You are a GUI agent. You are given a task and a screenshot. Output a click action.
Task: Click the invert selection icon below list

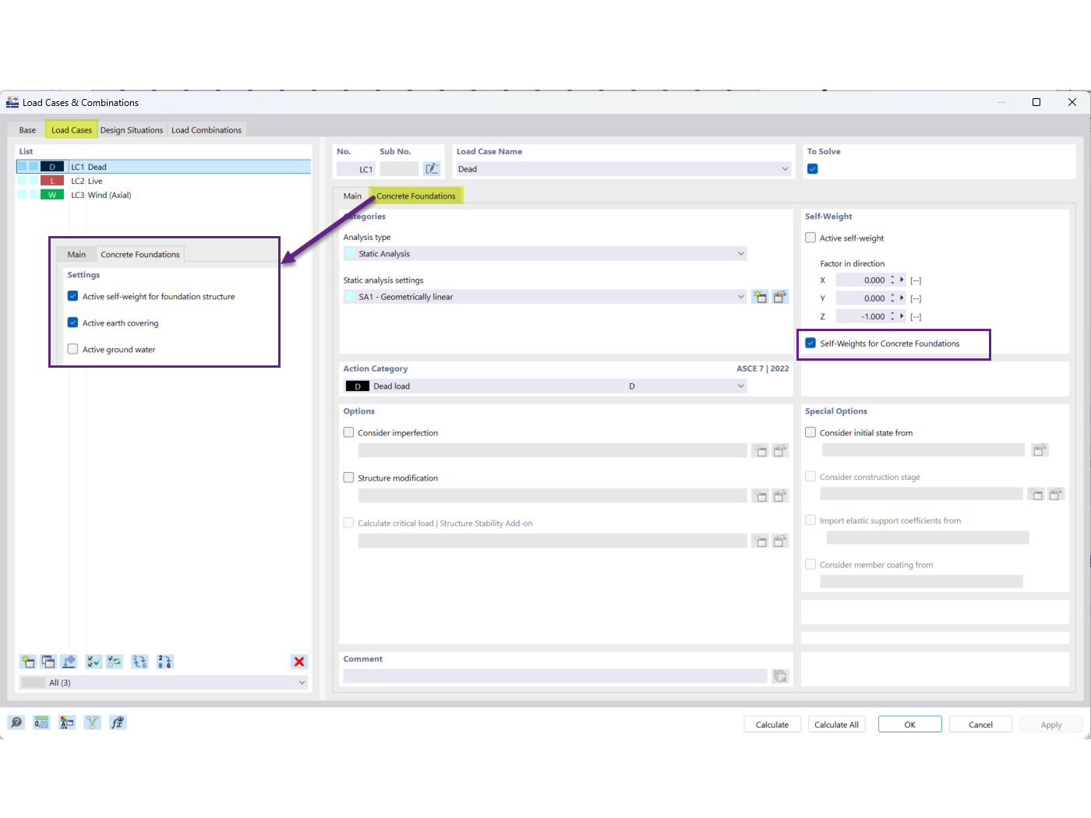pos(115,661)
